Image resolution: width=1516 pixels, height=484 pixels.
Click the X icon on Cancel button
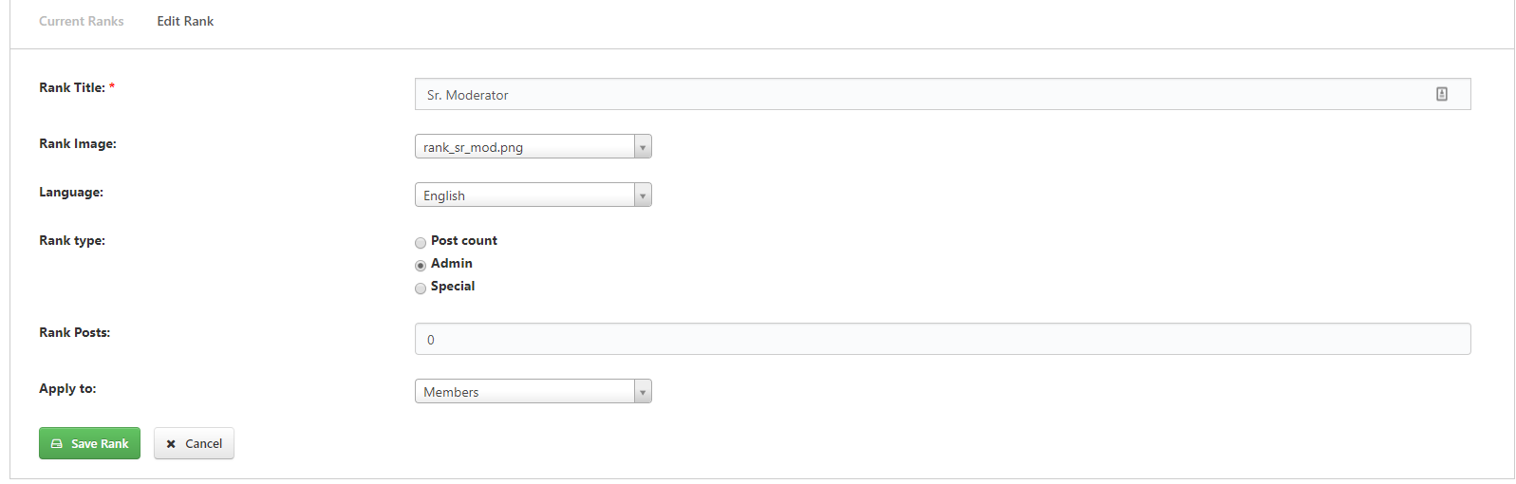tap(171, 443)
